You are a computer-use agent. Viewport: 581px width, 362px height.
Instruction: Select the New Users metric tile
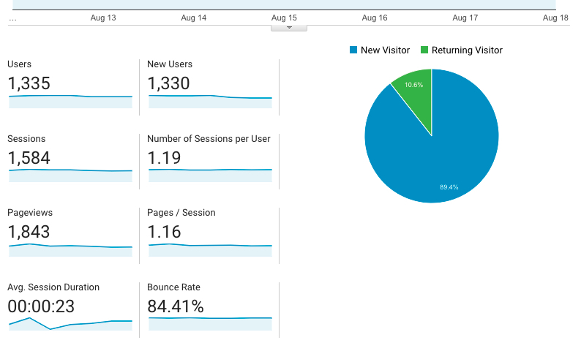click(209, 87)
